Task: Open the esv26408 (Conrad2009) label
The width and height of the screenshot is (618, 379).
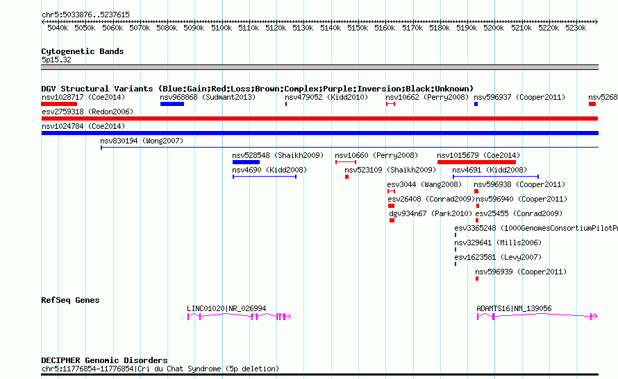Action: click(431, 199)
